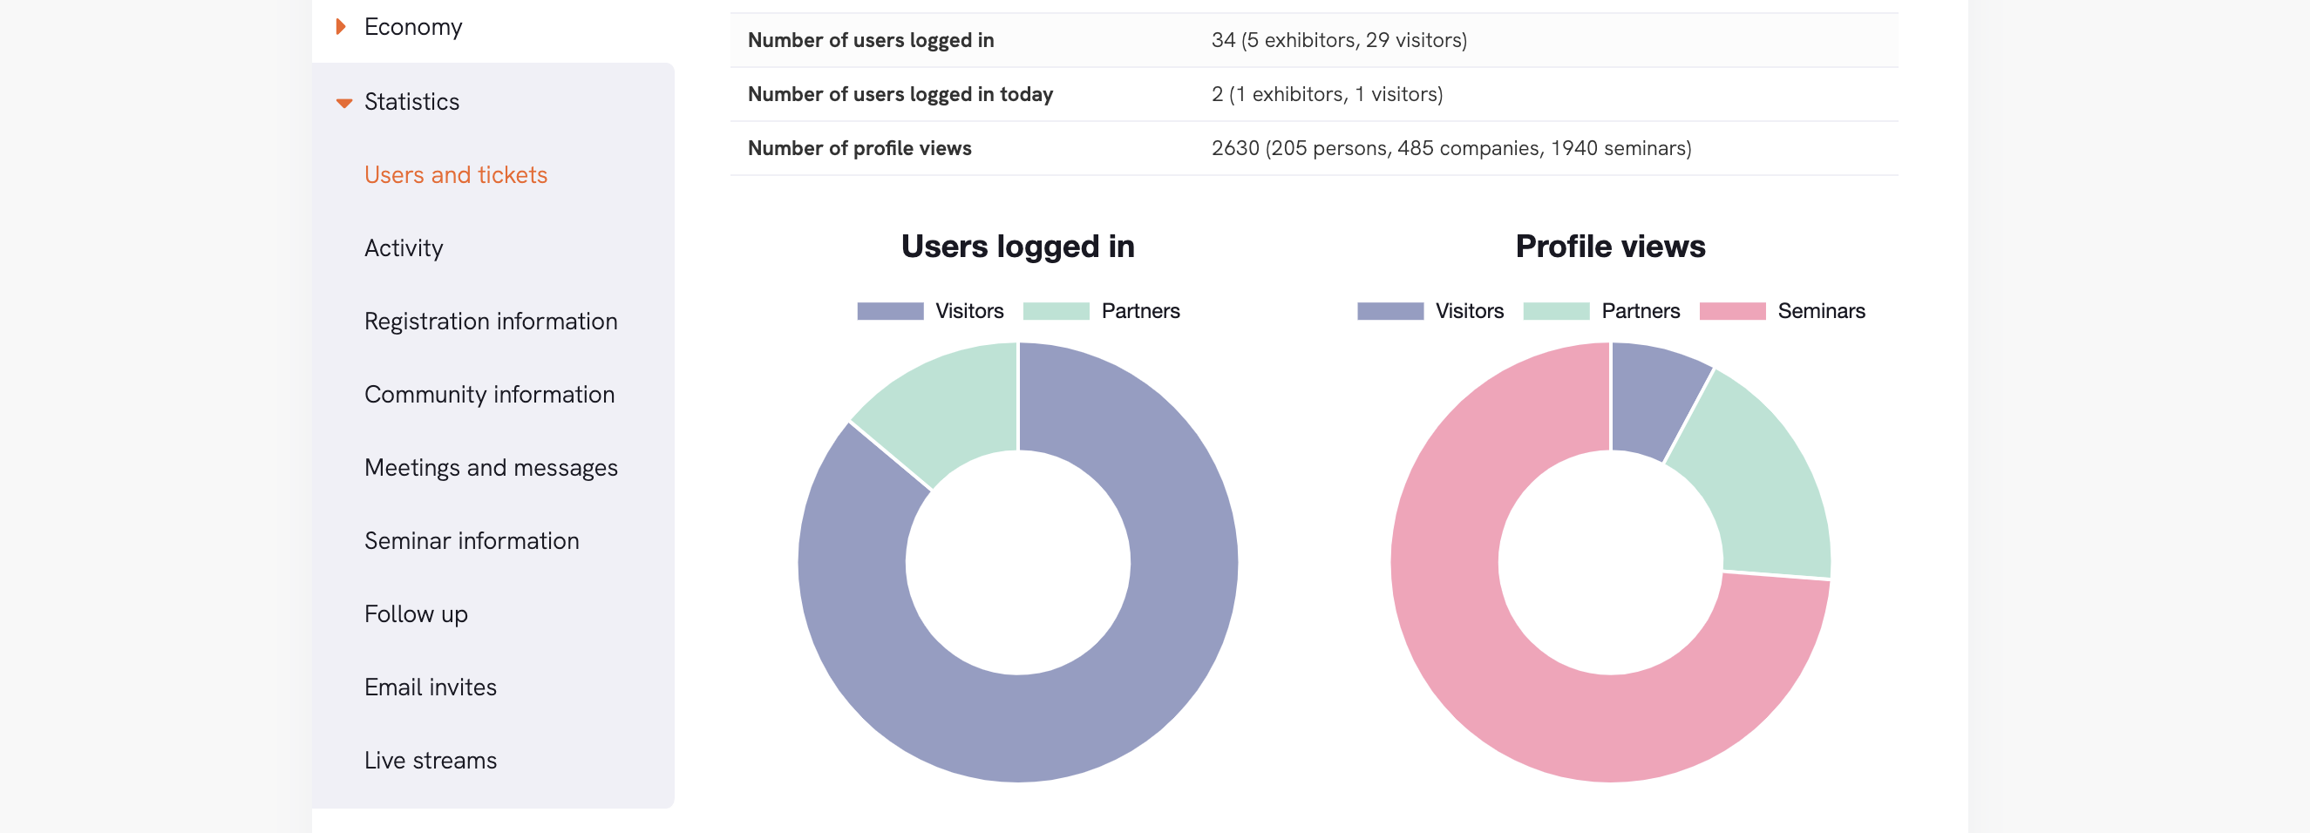Image resolution: width=2310 pixels, height=833 pixels.
Task: Toggle Visitors legend in Users logged in chart
Action: 930,311
